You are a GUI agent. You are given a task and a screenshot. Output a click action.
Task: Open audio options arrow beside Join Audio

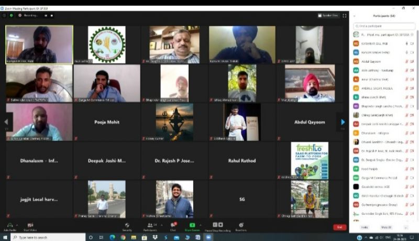click(x=17, y=225)
